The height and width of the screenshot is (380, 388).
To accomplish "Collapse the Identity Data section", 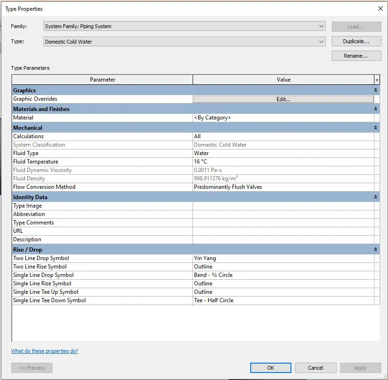I will pyautogui.click(x=375, y=197).
